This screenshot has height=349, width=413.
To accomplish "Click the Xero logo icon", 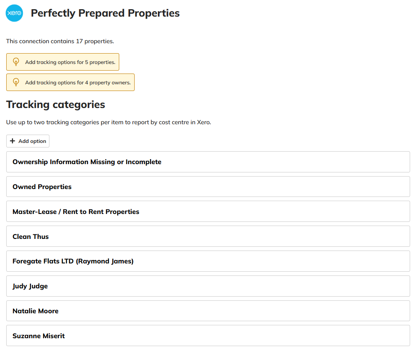I will pyautogui.click(x=15, y=13).
